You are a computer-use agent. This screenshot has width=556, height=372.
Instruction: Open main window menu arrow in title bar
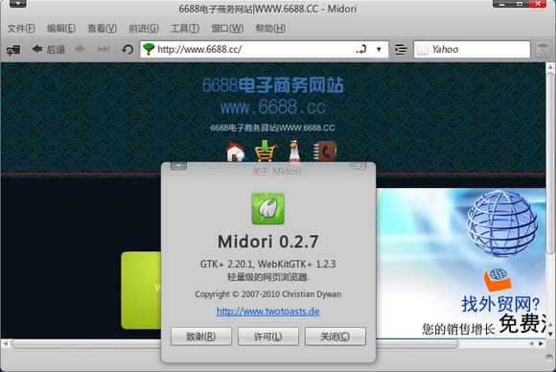pyautogui.click(x=17, y=4)
